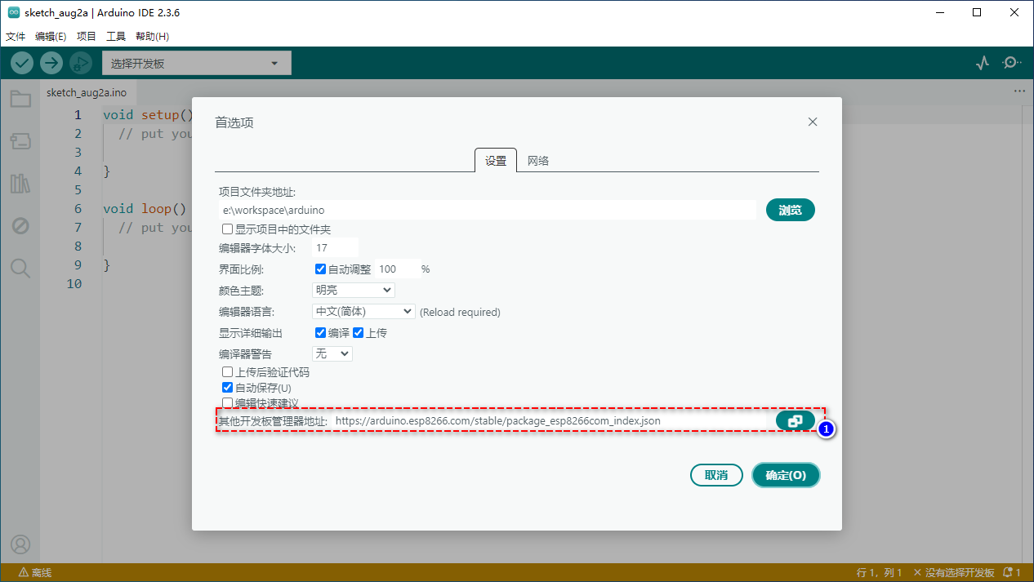
Task: Toggle the show files inside sketches checkbox
Action: click(x=228, y=229)
